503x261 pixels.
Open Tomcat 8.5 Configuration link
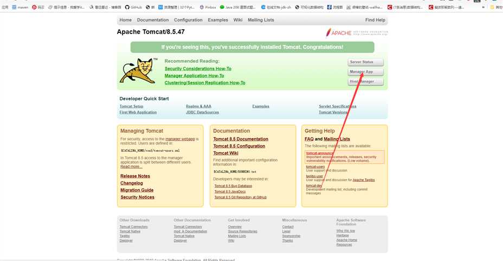tap(239, 146)
